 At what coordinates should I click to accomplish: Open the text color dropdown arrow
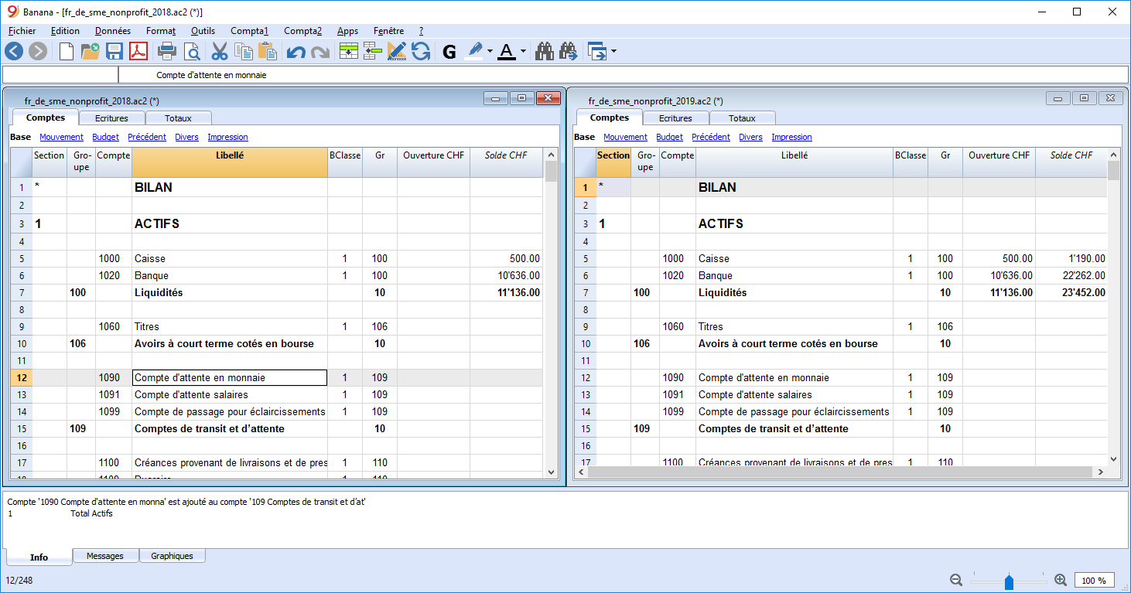coord(524,52)
